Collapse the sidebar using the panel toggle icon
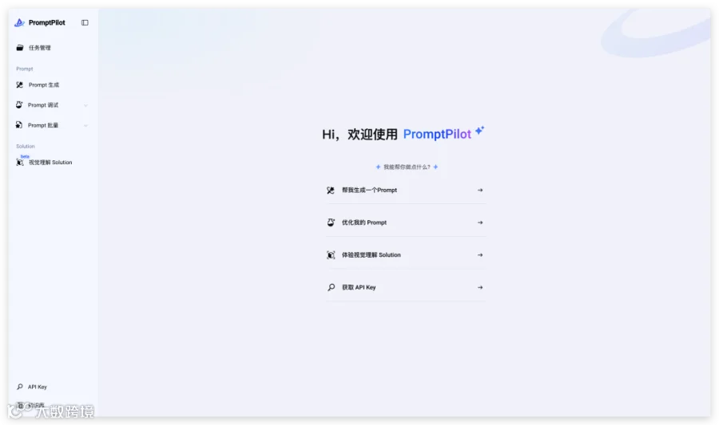The width and height of the screenshot is (719, 425). click(x=85, y=22)
